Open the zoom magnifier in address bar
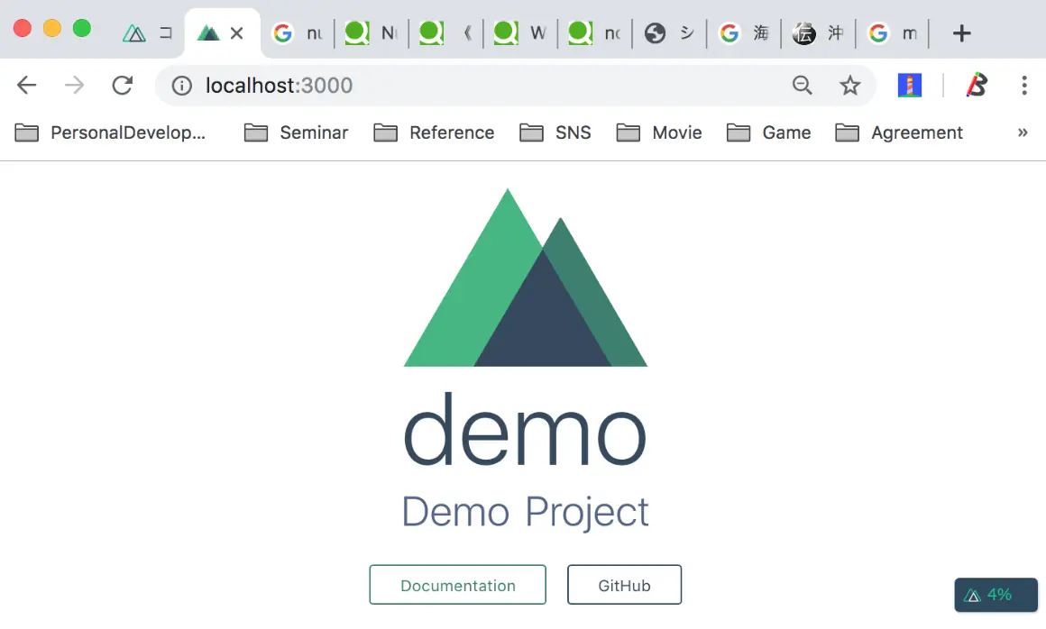The image size is (1046, 629). 802,86
